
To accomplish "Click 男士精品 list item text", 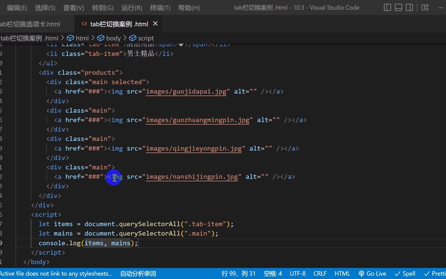I will [141, 54].
